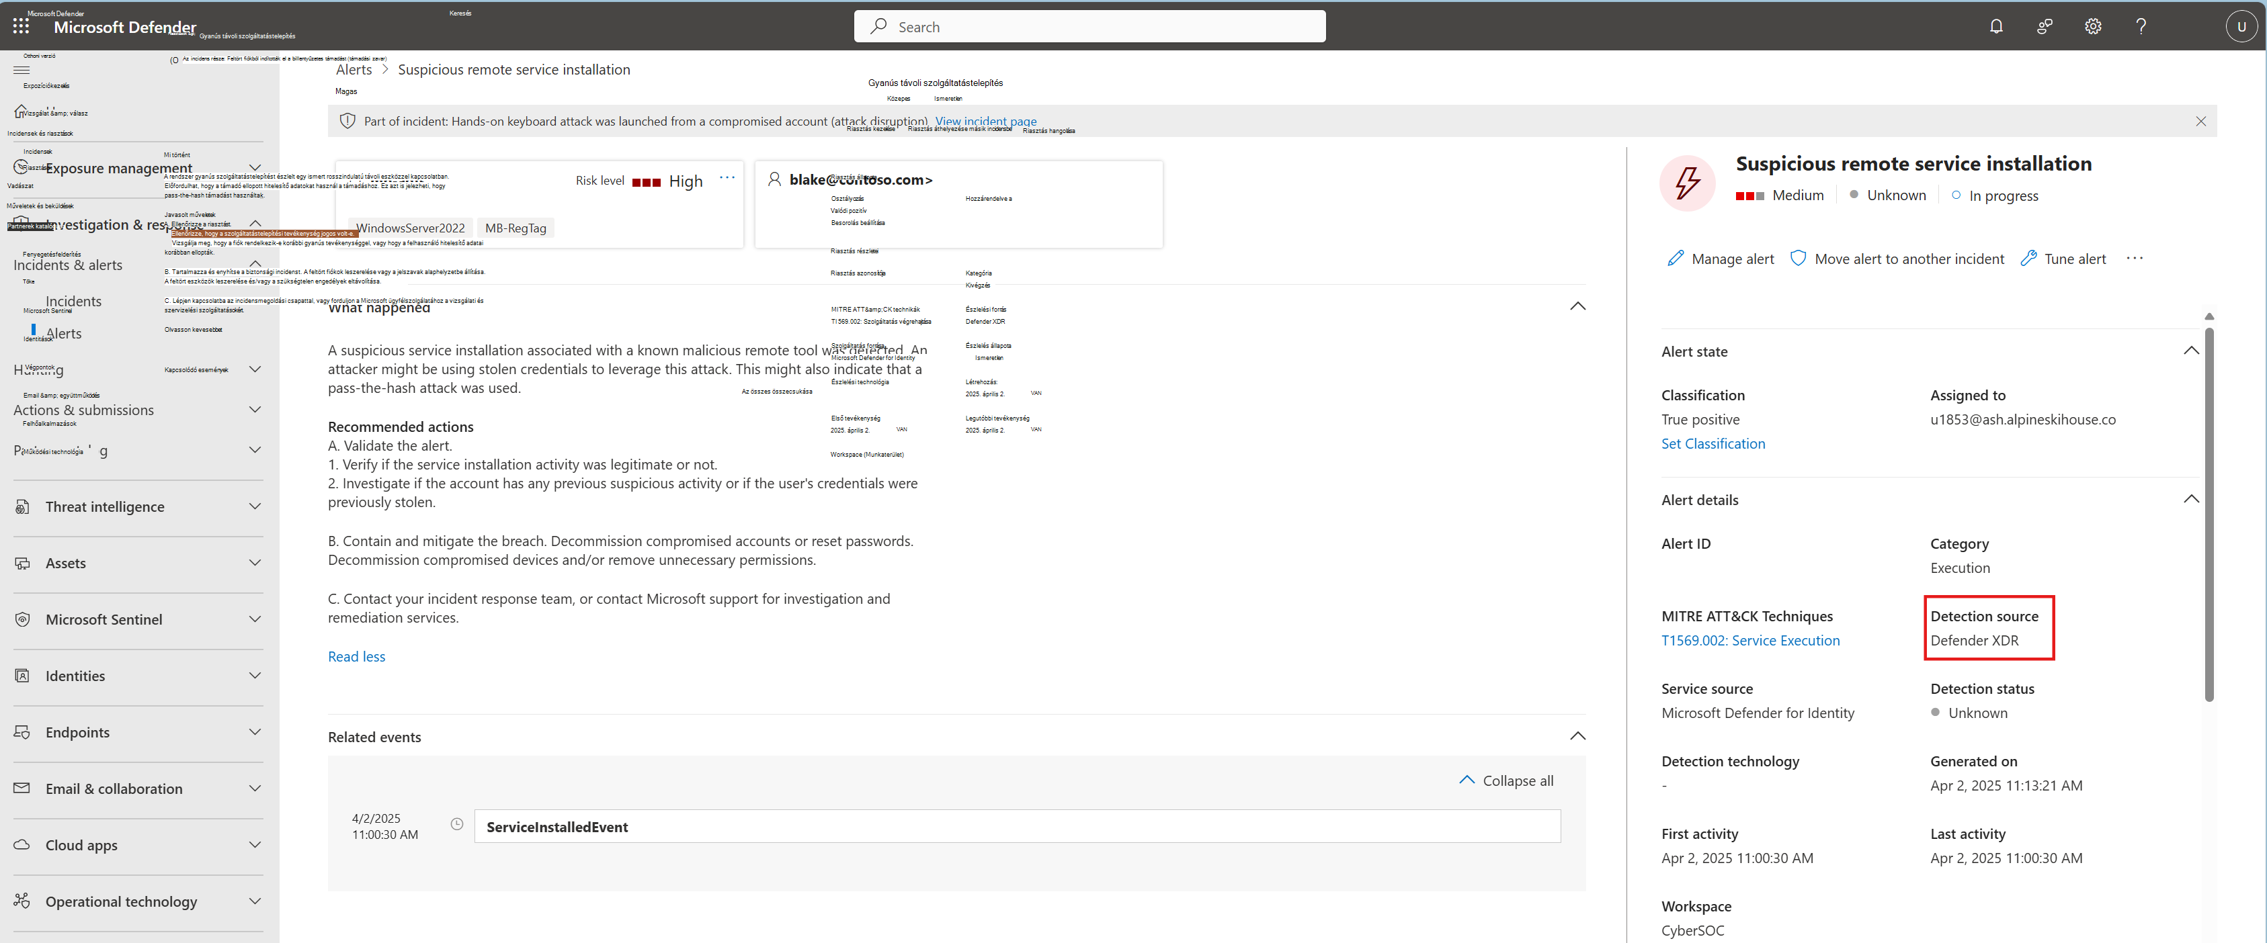Click the Set Classification link

pyautogui.click(x=1713, y=443)
